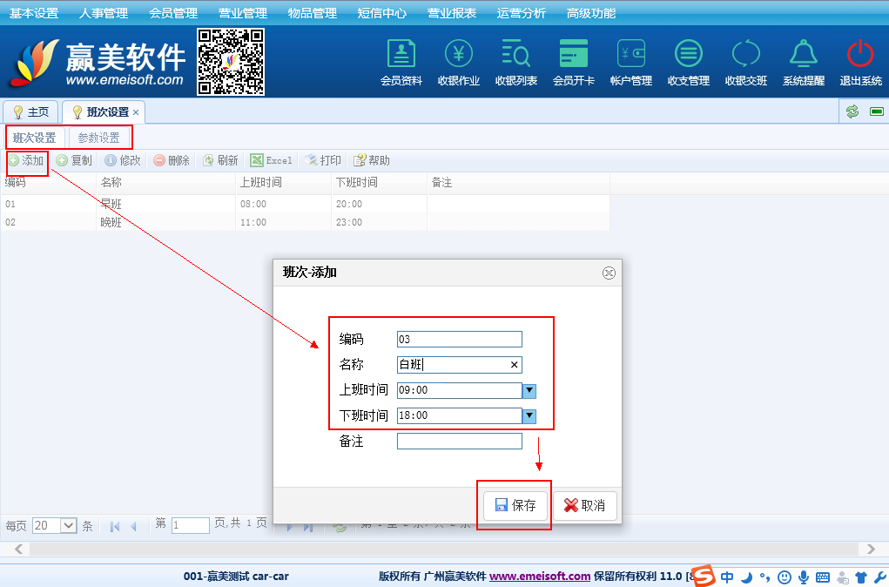Click the 删除 delete toolbar button
Image resolution: width=889 pixels, height=587 pixels.
tap(172, 160)
